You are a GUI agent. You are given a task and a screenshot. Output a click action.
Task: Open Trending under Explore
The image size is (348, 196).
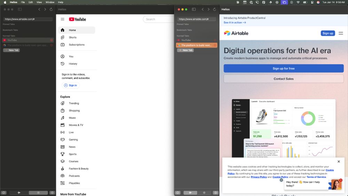[x=77, y=103]
